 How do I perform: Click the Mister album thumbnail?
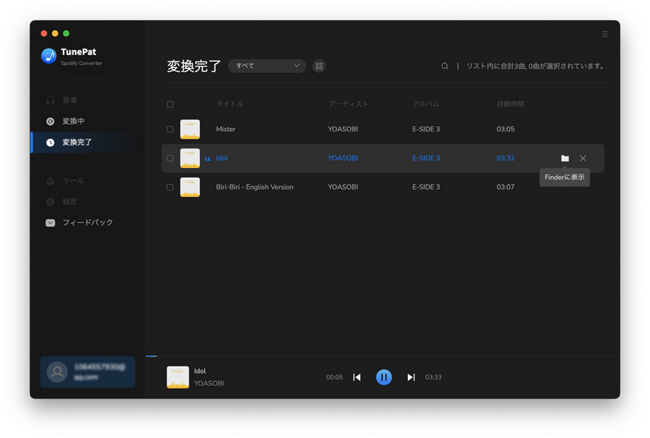click(190, 129)
